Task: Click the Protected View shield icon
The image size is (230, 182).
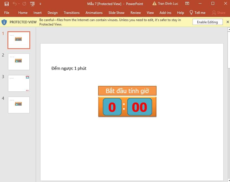Action: pos(4,22)
